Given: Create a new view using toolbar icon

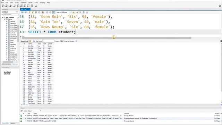Looking at the screenshot, I should [x=22, y=6].
